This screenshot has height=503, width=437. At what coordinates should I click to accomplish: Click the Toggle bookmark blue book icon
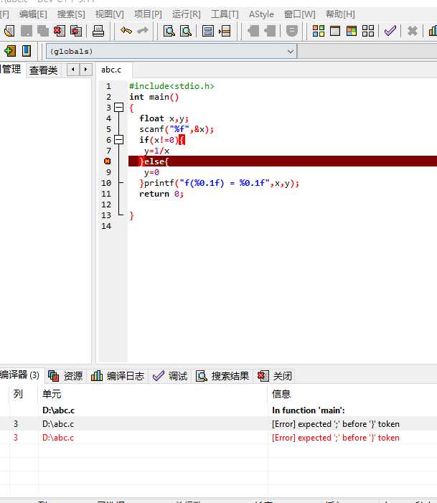27,51
